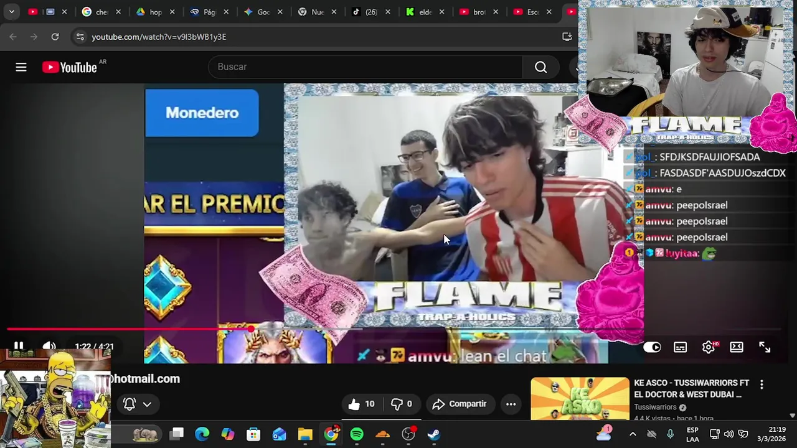797x448 pixels.
Task: Open Copilot from the taskbar
Action: [x=228, y=434]
